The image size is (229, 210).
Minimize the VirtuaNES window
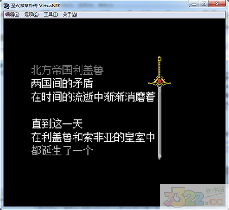pos(194,4)
